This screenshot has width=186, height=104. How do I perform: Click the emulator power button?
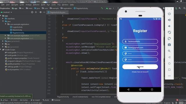tap(169, 14)
